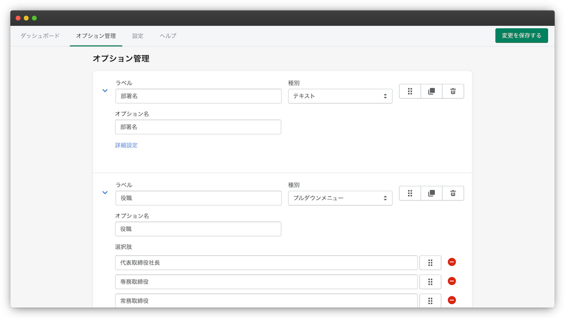565x318 pixels.
Task: Delete the 役職 option with trash icon
Action: pyautogui.click(x=453, y=193)
